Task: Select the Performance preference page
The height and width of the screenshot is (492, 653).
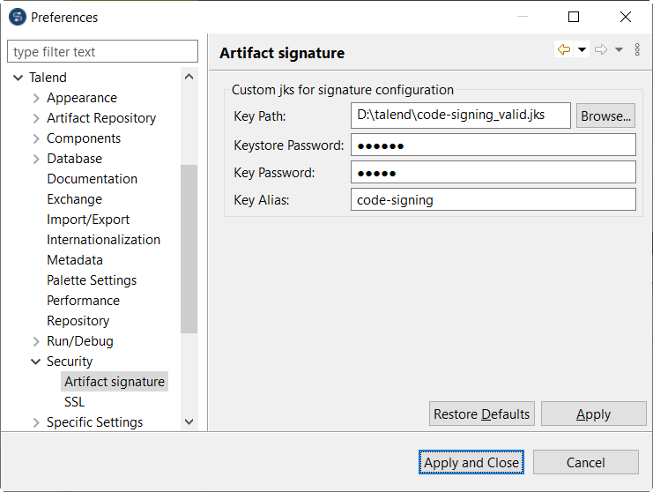Action: pyautogui.click(x=83, y=301)
